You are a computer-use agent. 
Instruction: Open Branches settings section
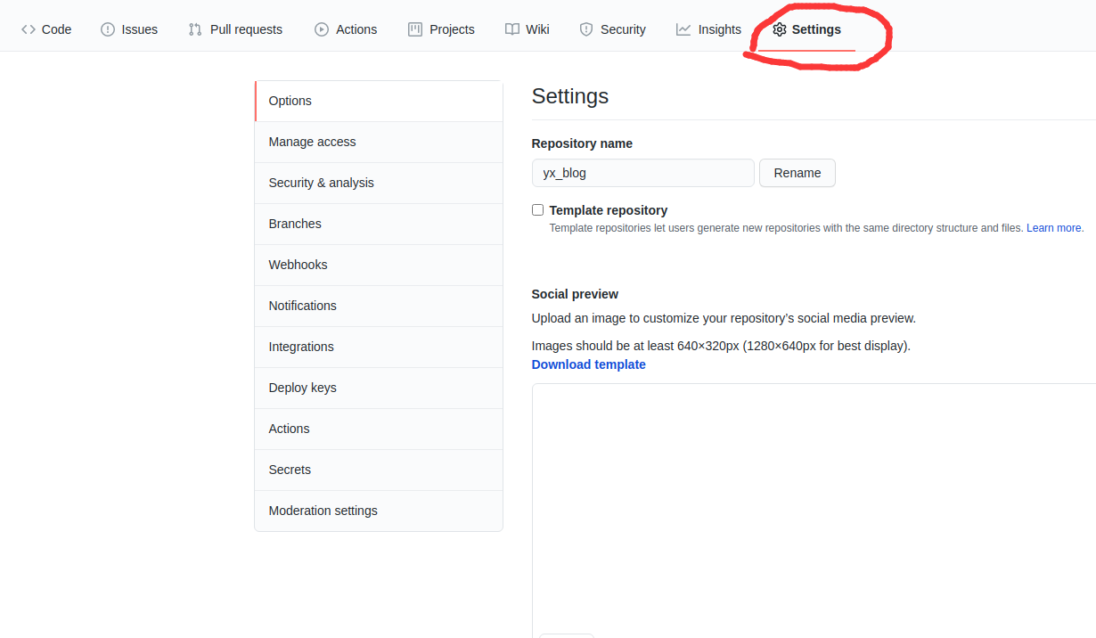point(294,224)
